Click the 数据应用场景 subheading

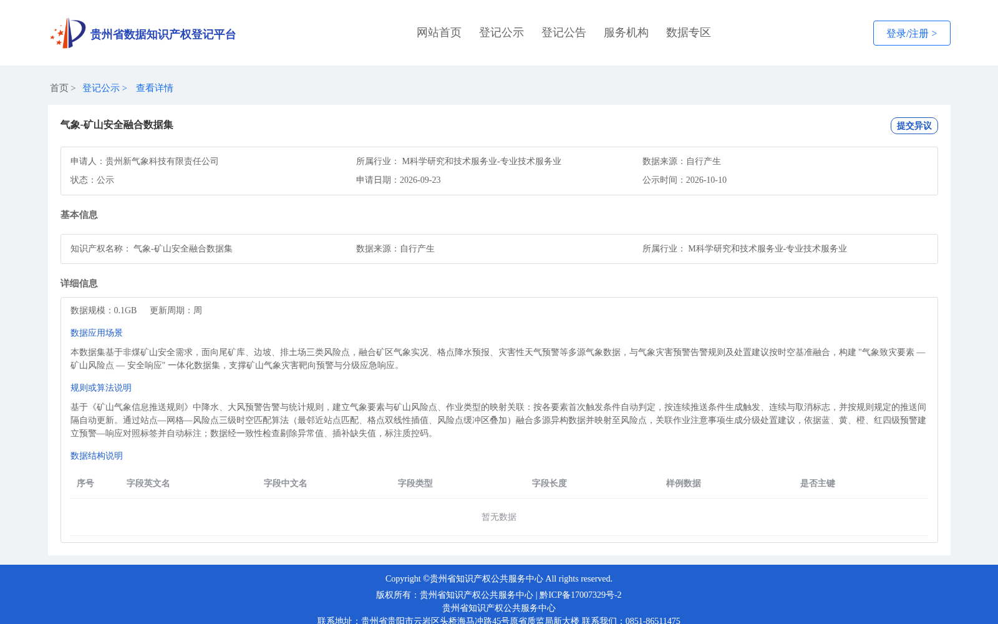tap(97, 333)
